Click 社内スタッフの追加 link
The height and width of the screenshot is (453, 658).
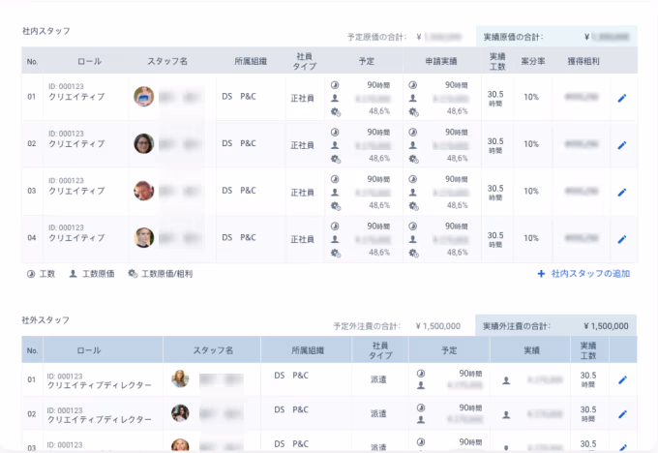(583, 274)
